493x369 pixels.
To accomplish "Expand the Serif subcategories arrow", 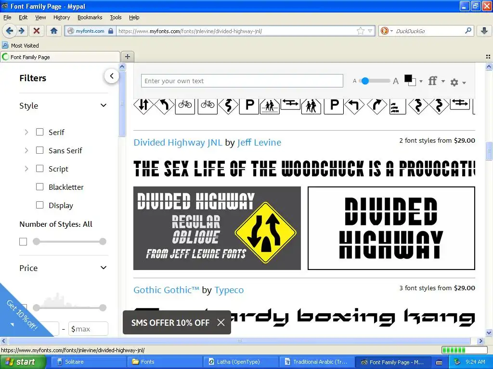I will [26, 132].
